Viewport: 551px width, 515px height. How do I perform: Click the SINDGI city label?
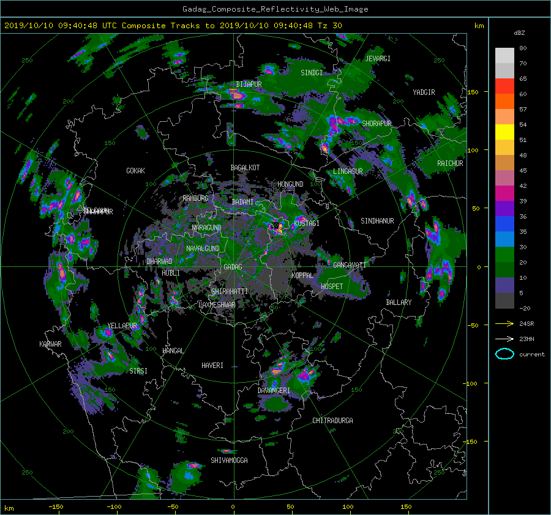pyautogui.click(x=312, y=73)
